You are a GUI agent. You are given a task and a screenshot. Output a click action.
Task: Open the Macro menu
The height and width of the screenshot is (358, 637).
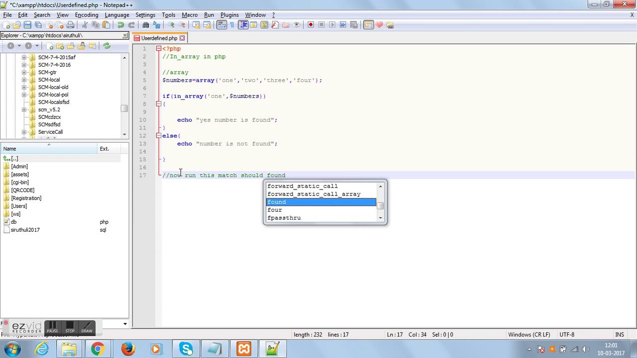190,15
